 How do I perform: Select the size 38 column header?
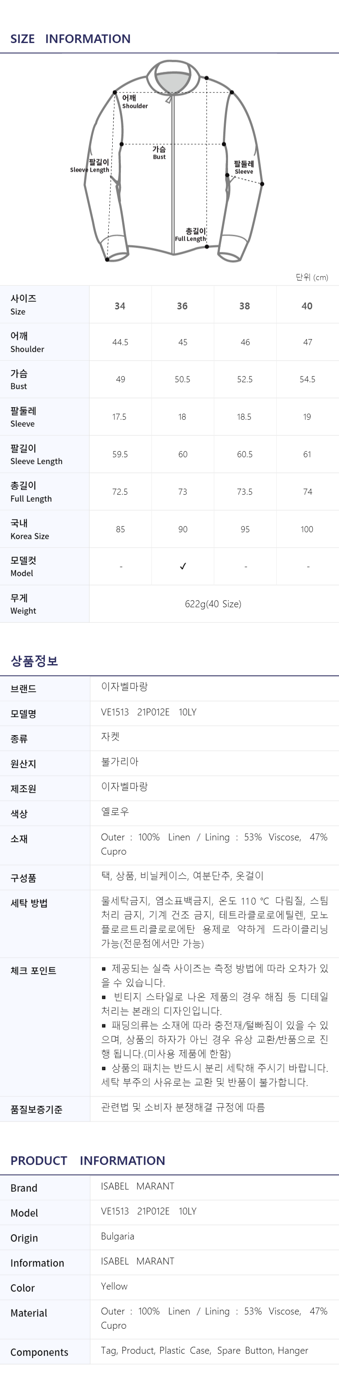coord(244,306)
